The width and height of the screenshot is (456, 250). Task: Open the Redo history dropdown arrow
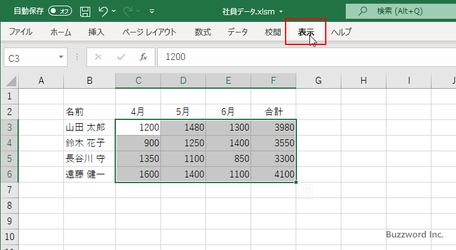point(138,11)
